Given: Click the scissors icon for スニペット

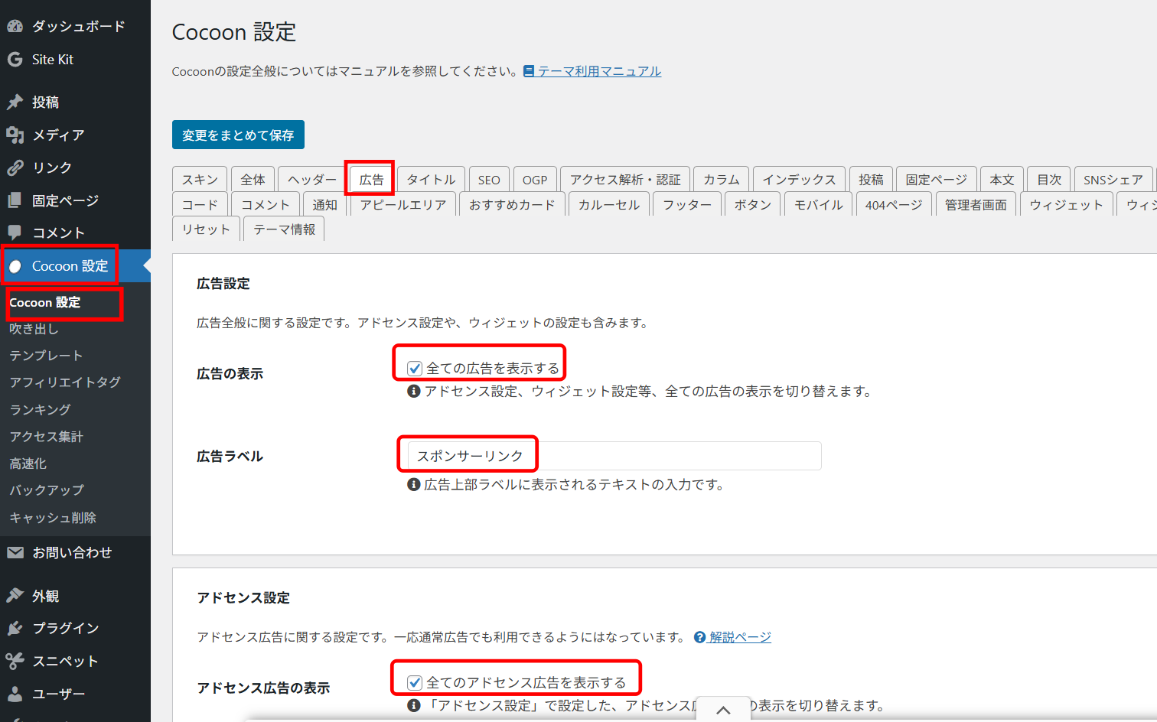Looking at the screenshot, I should (15, 661).
